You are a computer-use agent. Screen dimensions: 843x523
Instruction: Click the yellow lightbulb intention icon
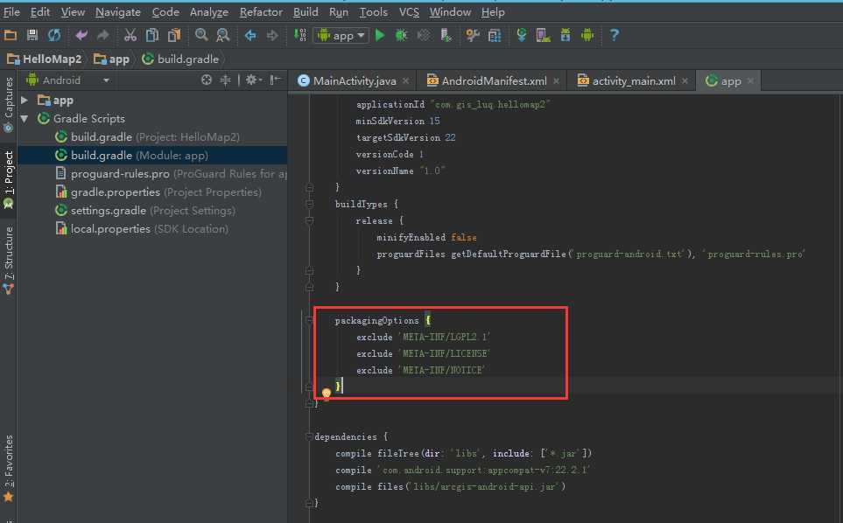click(x=327, y=394)
